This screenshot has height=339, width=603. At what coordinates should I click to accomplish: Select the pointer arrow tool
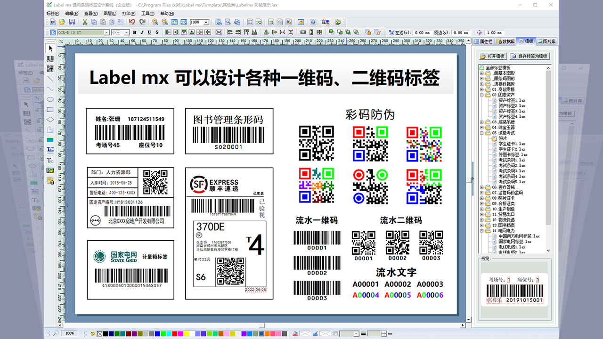pos(50,48)
